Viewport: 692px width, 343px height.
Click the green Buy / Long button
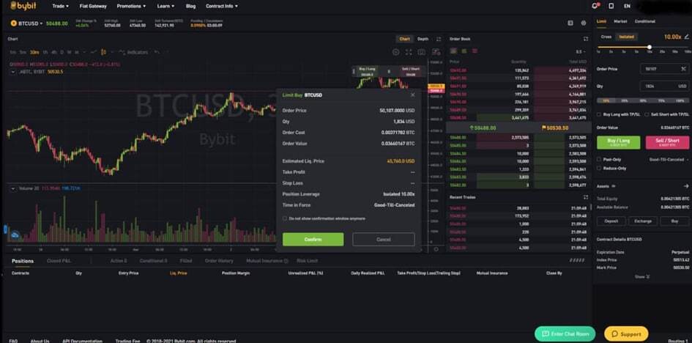click(x=618, y=142)
